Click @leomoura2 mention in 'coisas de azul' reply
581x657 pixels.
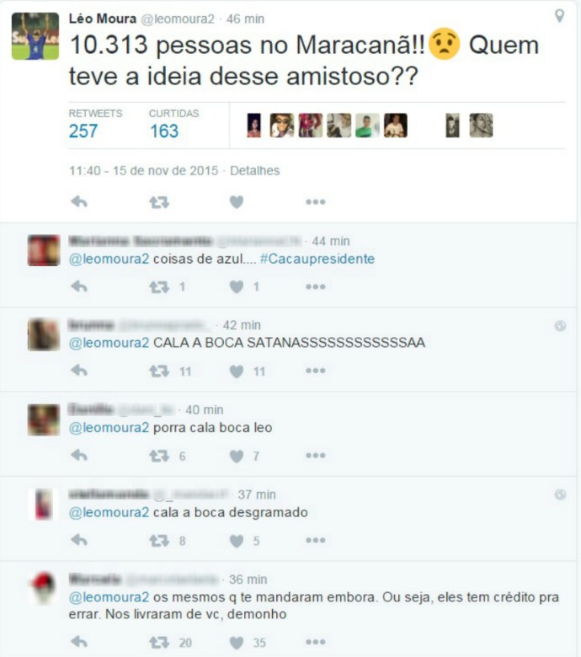pos(109,259)
